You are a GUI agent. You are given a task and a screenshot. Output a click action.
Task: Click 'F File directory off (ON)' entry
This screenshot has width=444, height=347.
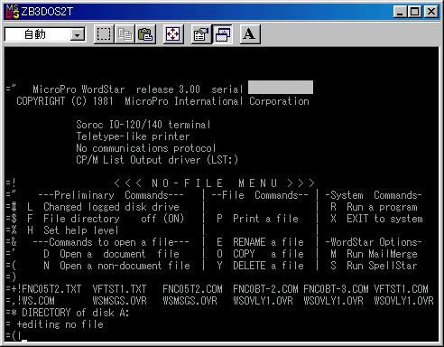pos(106,219)
